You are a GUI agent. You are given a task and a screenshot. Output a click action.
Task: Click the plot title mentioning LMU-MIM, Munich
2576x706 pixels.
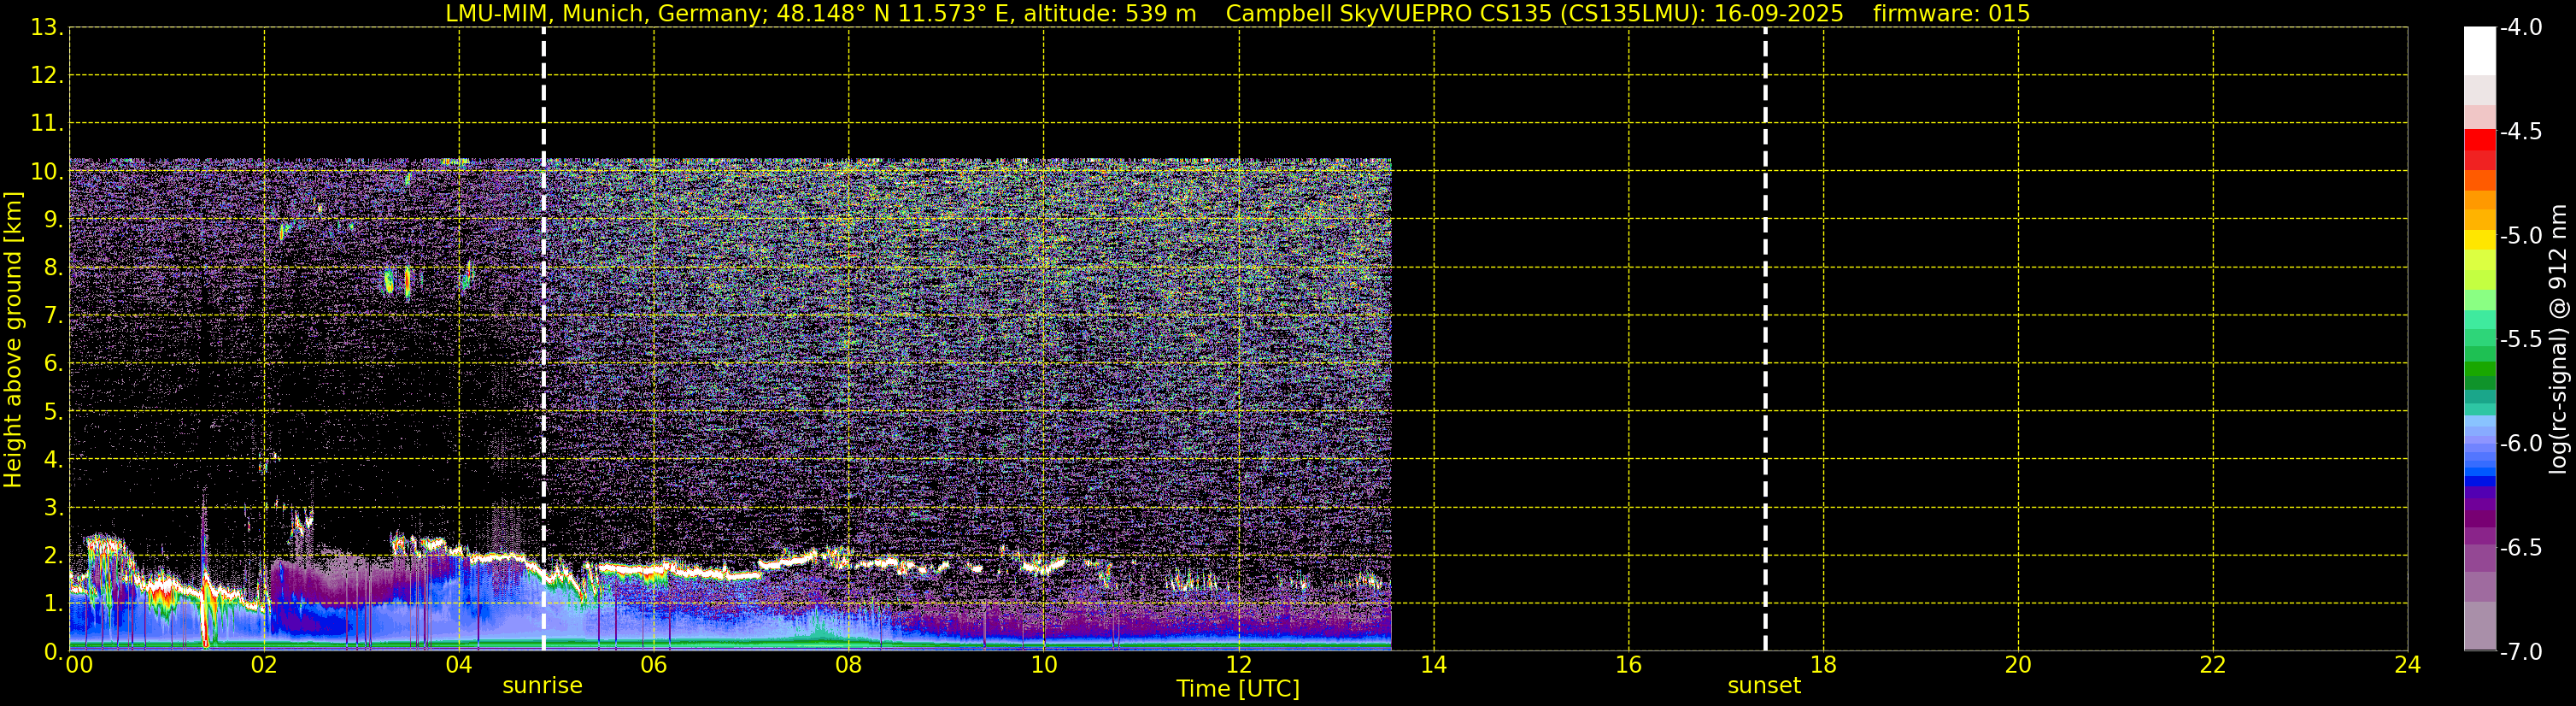click(x=1238, y=13)
